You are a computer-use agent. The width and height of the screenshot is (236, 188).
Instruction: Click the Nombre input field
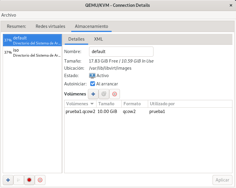(x=121, y=52)
